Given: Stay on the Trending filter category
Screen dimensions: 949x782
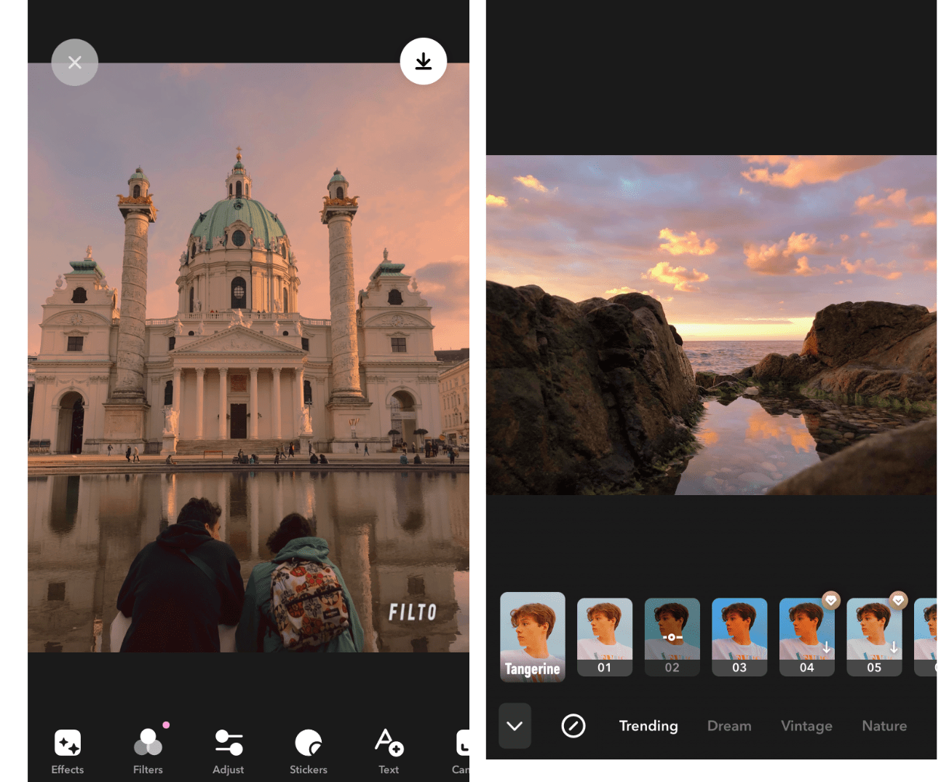Looking at the screenshot, I should point(648,726).
